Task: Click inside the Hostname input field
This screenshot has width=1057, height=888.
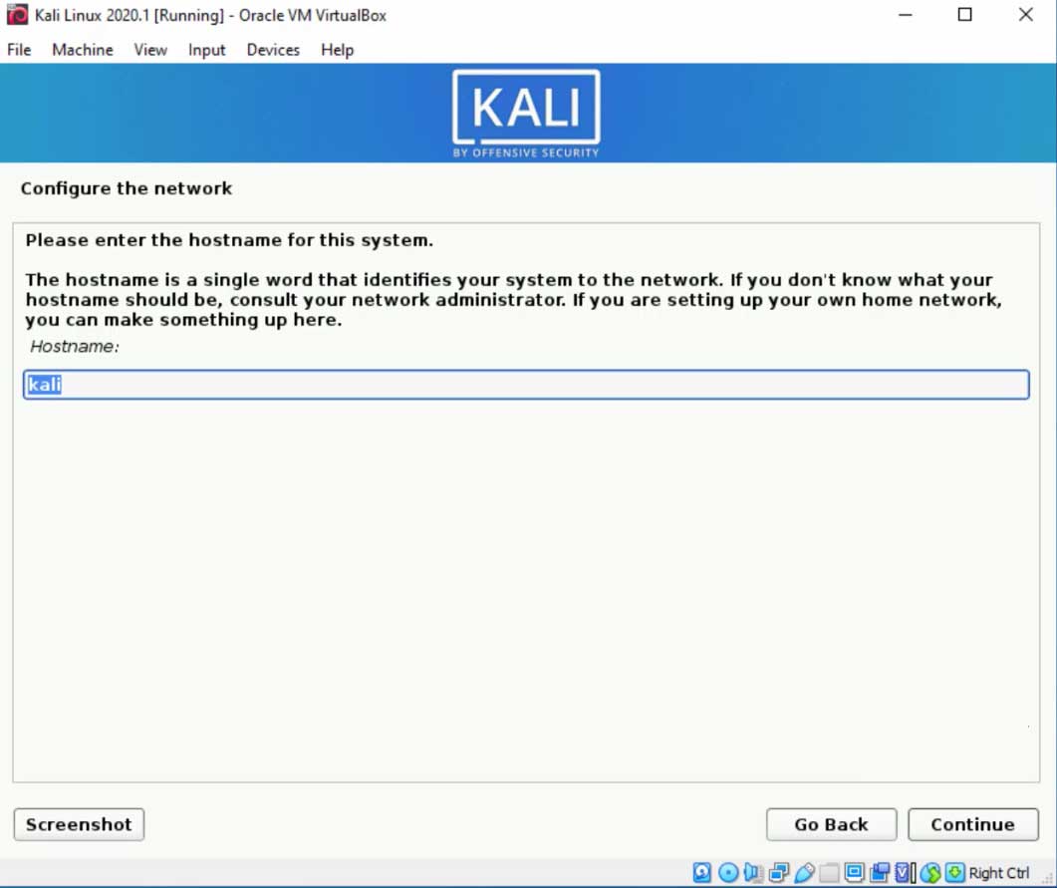Action: click(x=526, y=385)
